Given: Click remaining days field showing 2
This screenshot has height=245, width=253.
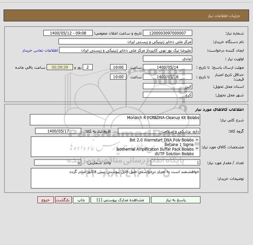Looking at the screenshot, I should click(88, 67).
